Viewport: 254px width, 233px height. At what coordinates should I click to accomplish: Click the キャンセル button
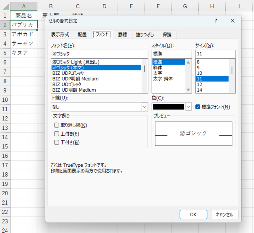click(224, 214)
